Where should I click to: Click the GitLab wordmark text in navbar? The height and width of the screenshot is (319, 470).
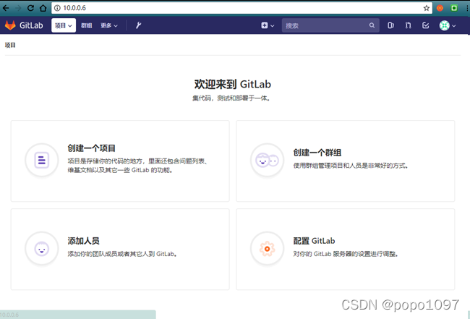(x=31, y=25)
